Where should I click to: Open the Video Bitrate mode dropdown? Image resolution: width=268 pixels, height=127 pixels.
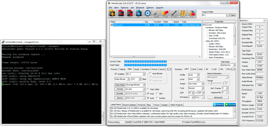[x=122, y=79]
